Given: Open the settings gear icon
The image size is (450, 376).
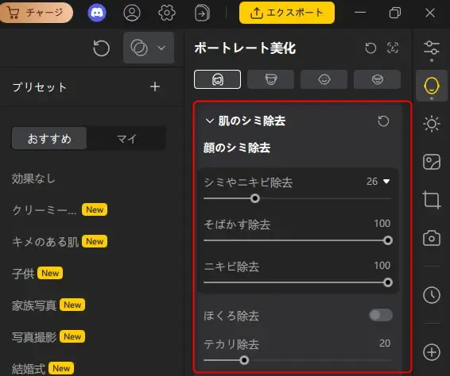Looking at the screenshot, I should (167, 13).
